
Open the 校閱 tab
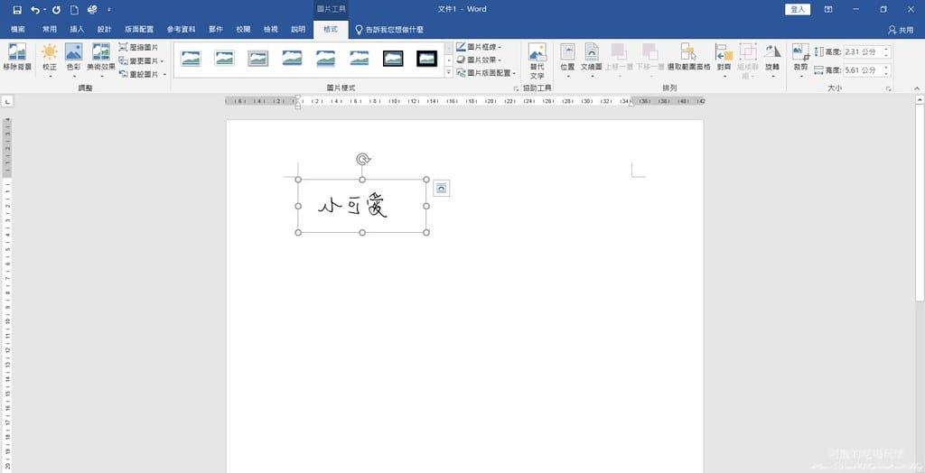pyautogui.click(x=243, y=29)
